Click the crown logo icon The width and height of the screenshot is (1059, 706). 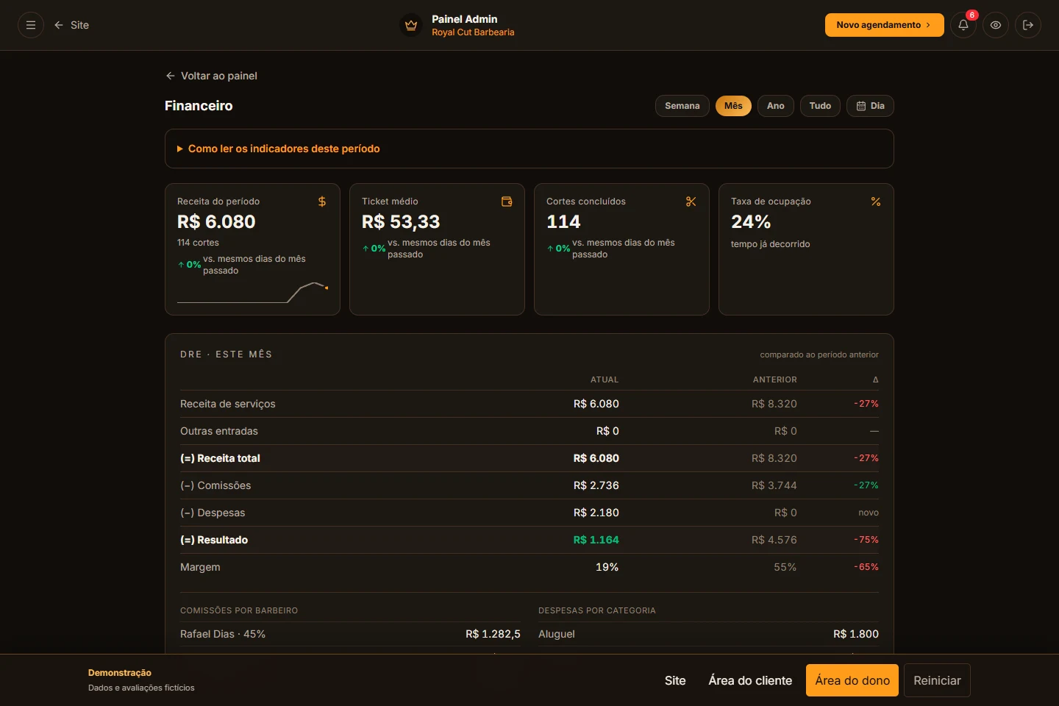(411, 25)
